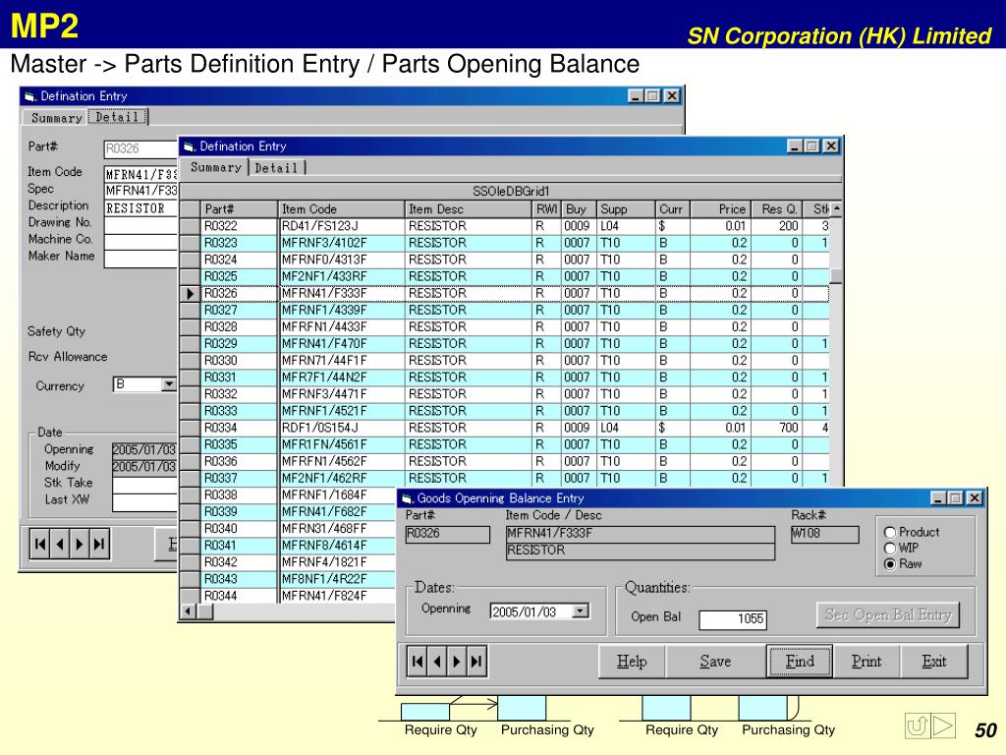This screenshot has width=1006, height=755.
Task: Click the Help button
Action: 632,662
